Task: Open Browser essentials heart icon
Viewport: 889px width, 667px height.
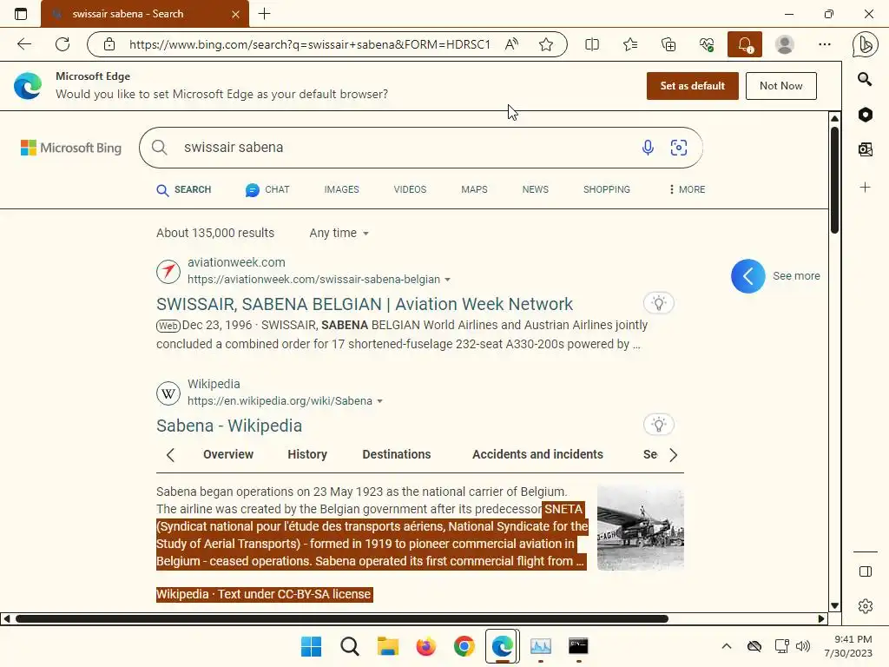Action: click(707, 44)
